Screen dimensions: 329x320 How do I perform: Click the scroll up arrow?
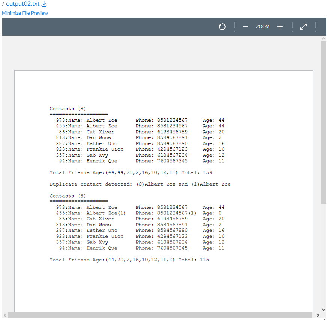[323, 38]
